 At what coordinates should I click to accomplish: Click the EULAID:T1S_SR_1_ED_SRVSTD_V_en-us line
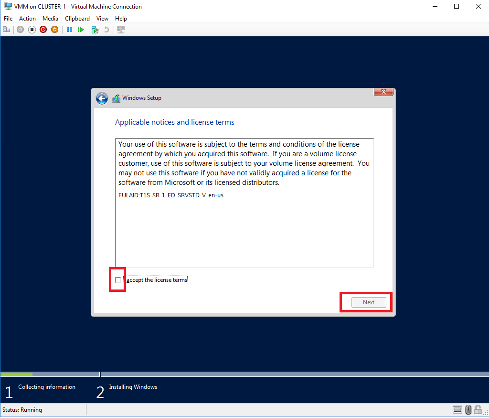point(171,195)
